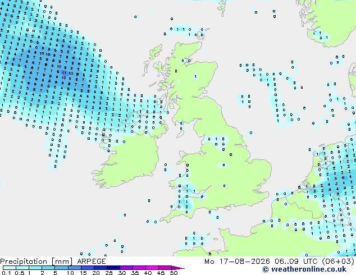Viewport: 356px width, 275px height.
Task: Click the '0.1' legend scale value
Action: 6,273
